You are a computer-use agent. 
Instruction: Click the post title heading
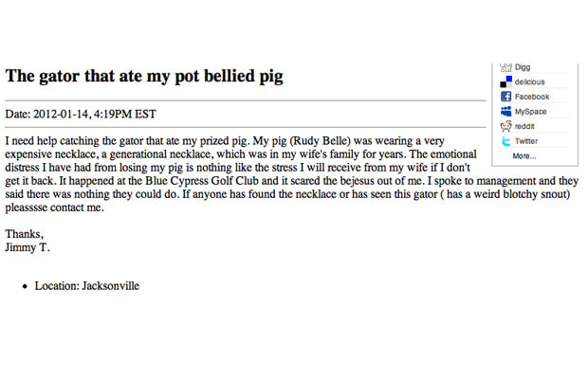coord(144,76)
